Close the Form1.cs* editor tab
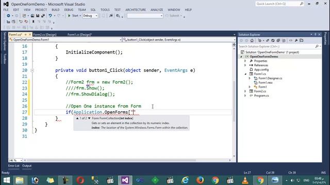This screenshot has height=185, width=330. (x=30, y=34)
